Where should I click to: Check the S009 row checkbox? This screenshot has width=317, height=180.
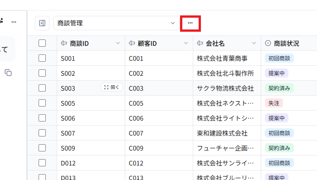pos(42,148)
